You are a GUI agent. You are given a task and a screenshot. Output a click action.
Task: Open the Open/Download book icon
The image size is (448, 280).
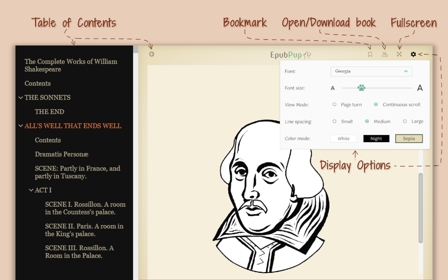385,54
